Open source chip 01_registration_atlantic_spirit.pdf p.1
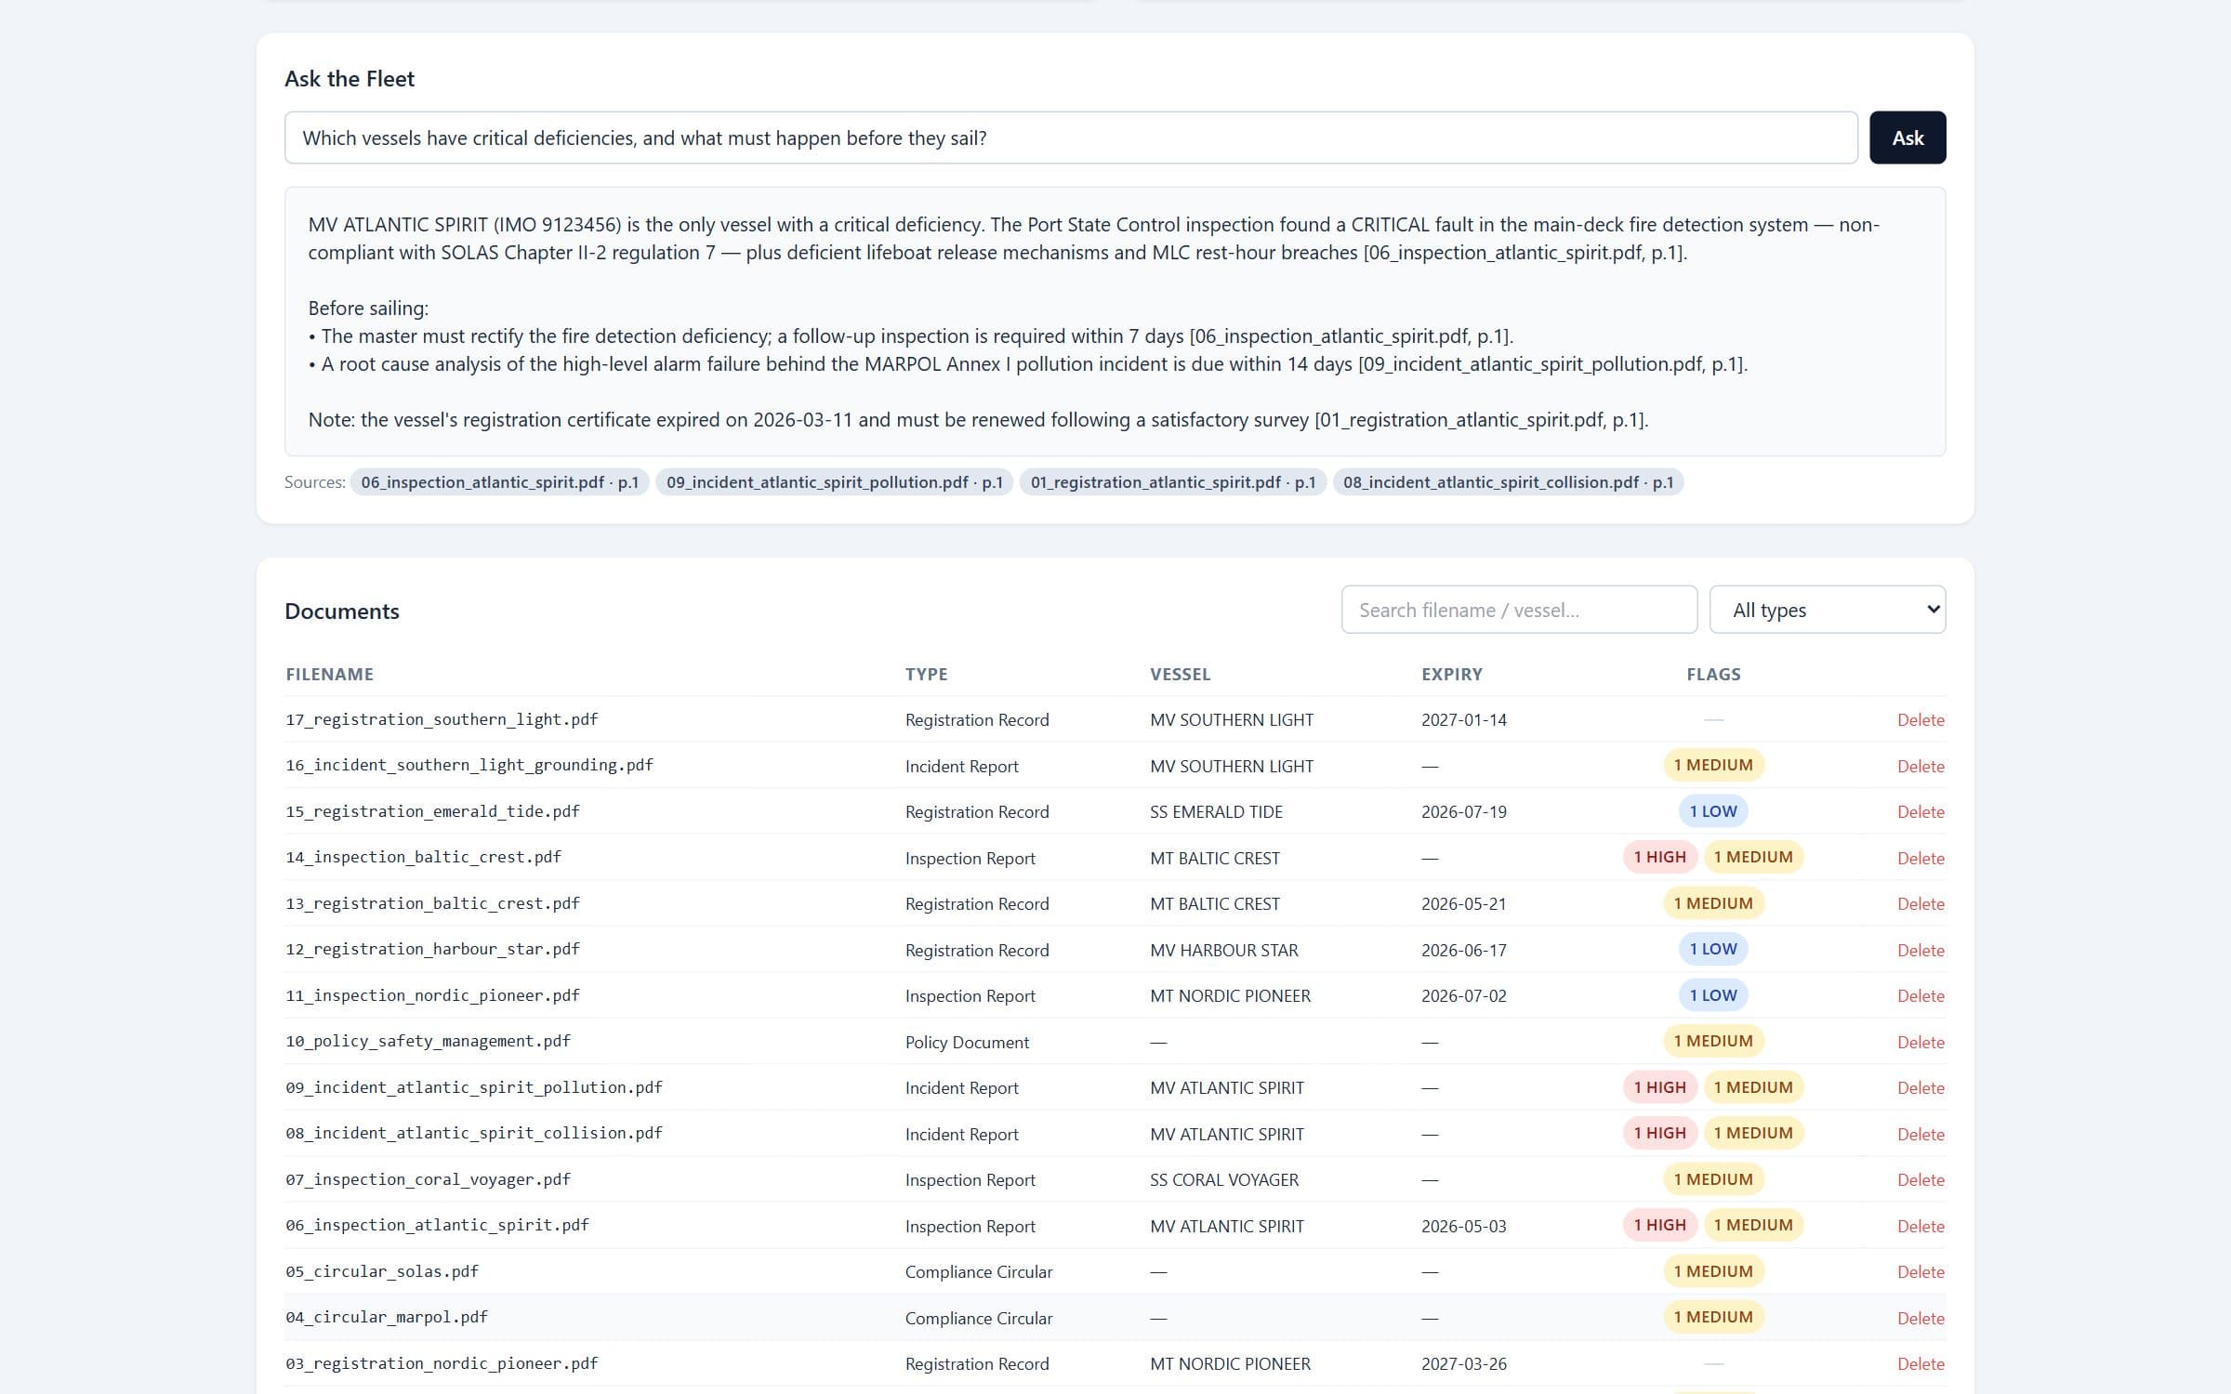The height and width of the screenshot is (1394, 2231). [1172, 482]
